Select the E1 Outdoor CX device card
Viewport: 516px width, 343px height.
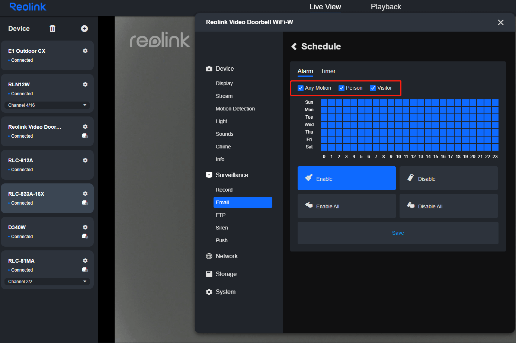click(47, 55)
